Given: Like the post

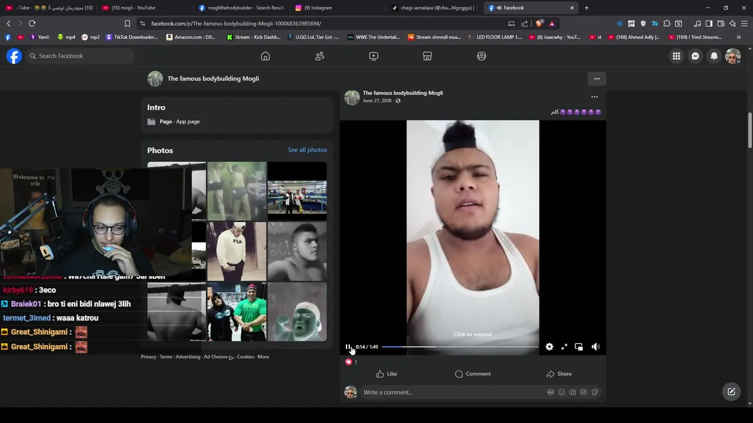Looking at the screenshot, I should tap(387, 374).
